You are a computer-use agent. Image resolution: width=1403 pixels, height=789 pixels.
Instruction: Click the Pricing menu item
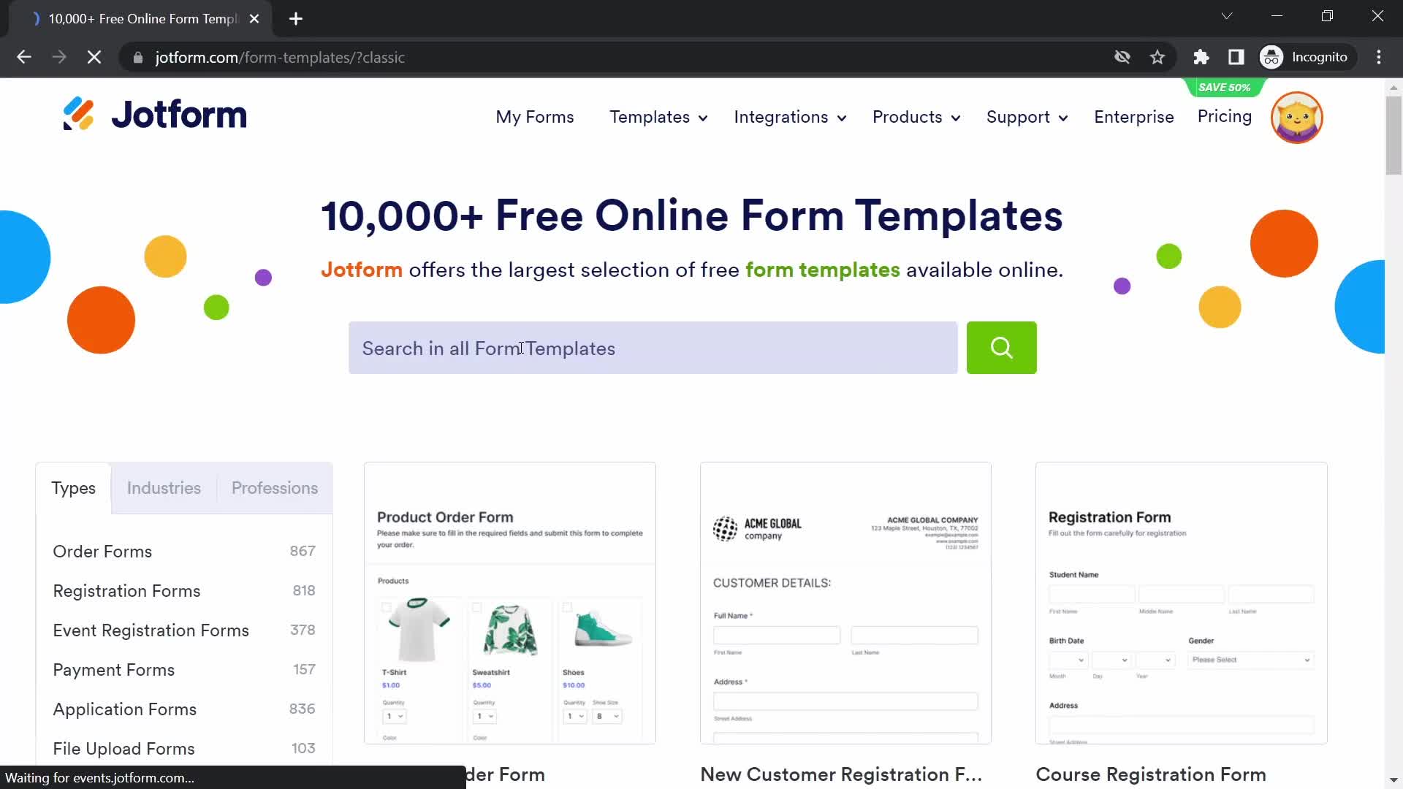[x=1224, y=117]
